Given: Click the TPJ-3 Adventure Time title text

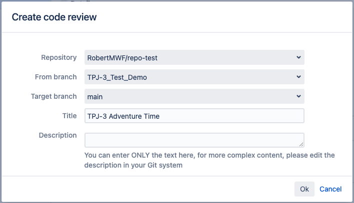Looking at the screenshot, I should pyautogui.click(x=123, y=116).
